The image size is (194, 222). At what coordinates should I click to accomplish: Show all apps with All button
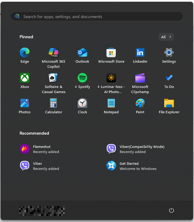(x=166, y=37)
